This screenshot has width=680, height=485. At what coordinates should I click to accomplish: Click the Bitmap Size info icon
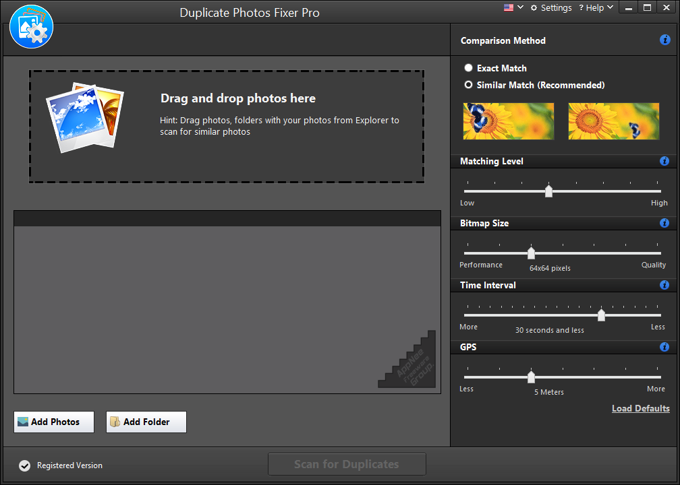click(x=664, y=223)
